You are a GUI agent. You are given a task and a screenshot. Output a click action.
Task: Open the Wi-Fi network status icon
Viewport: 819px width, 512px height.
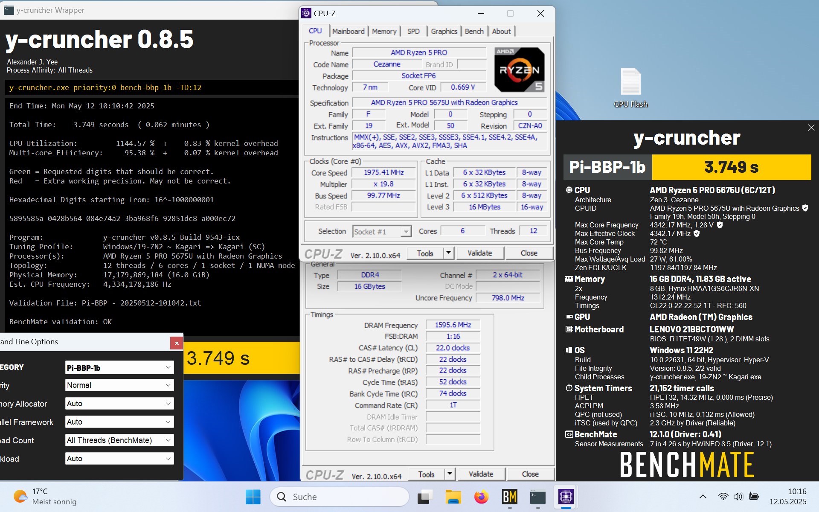(723, 497)
